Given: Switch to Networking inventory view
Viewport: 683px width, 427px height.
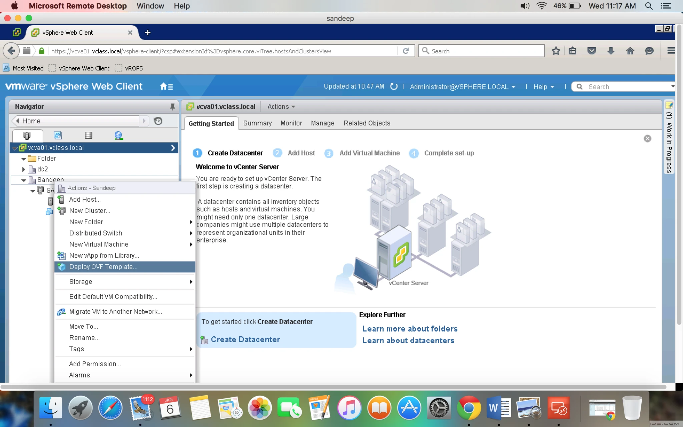Looking at the screenshot, I should pos(118,135).
